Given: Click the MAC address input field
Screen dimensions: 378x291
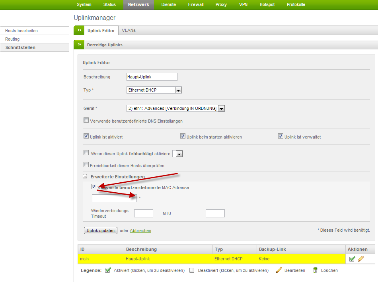Looking at the screenshot, I should (x=114, y=198).
